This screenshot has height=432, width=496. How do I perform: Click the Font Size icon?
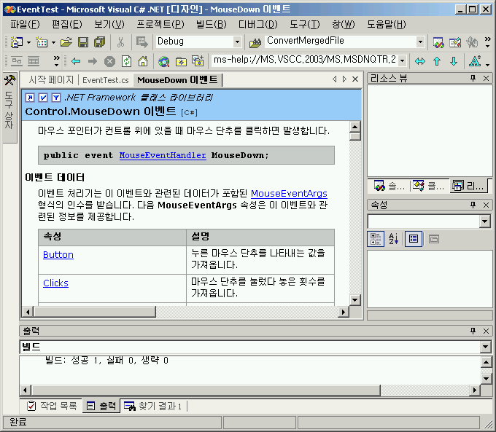[x=475, y=61]
